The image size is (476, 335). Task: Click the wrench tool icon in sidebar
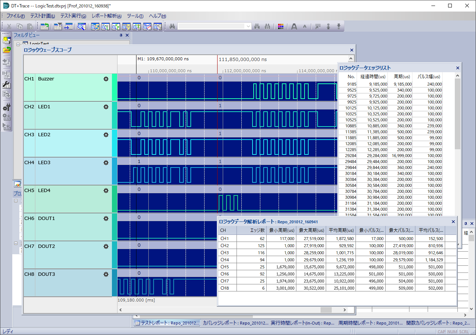tap(6, 85)
